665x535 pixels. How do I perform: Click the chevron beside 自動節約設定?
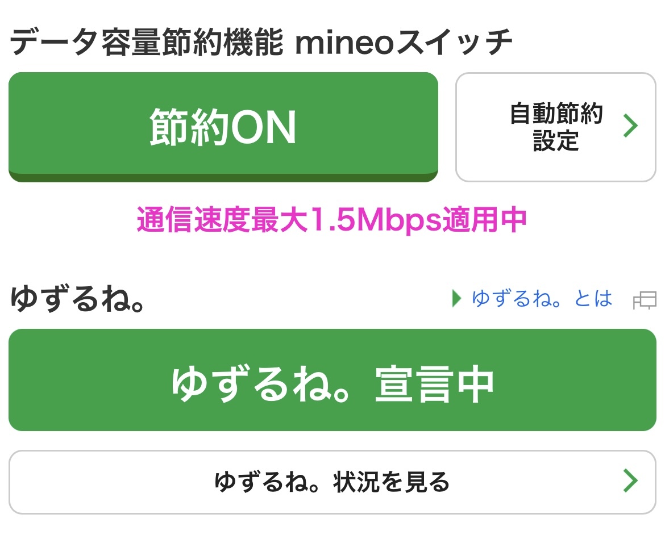[630, 126]
